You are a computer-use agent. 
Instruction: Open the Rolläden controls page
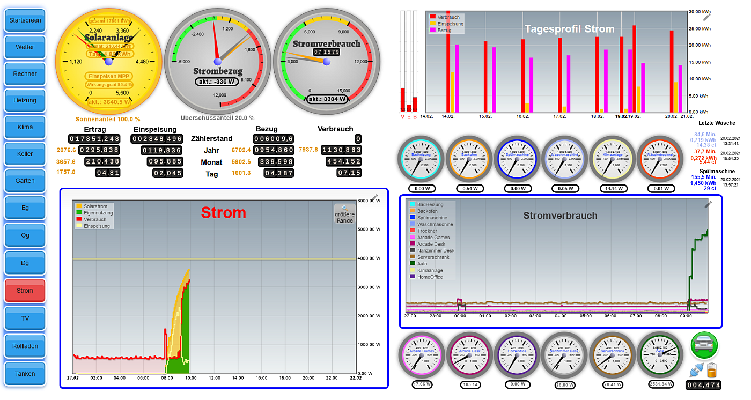(x=25, y=346)
